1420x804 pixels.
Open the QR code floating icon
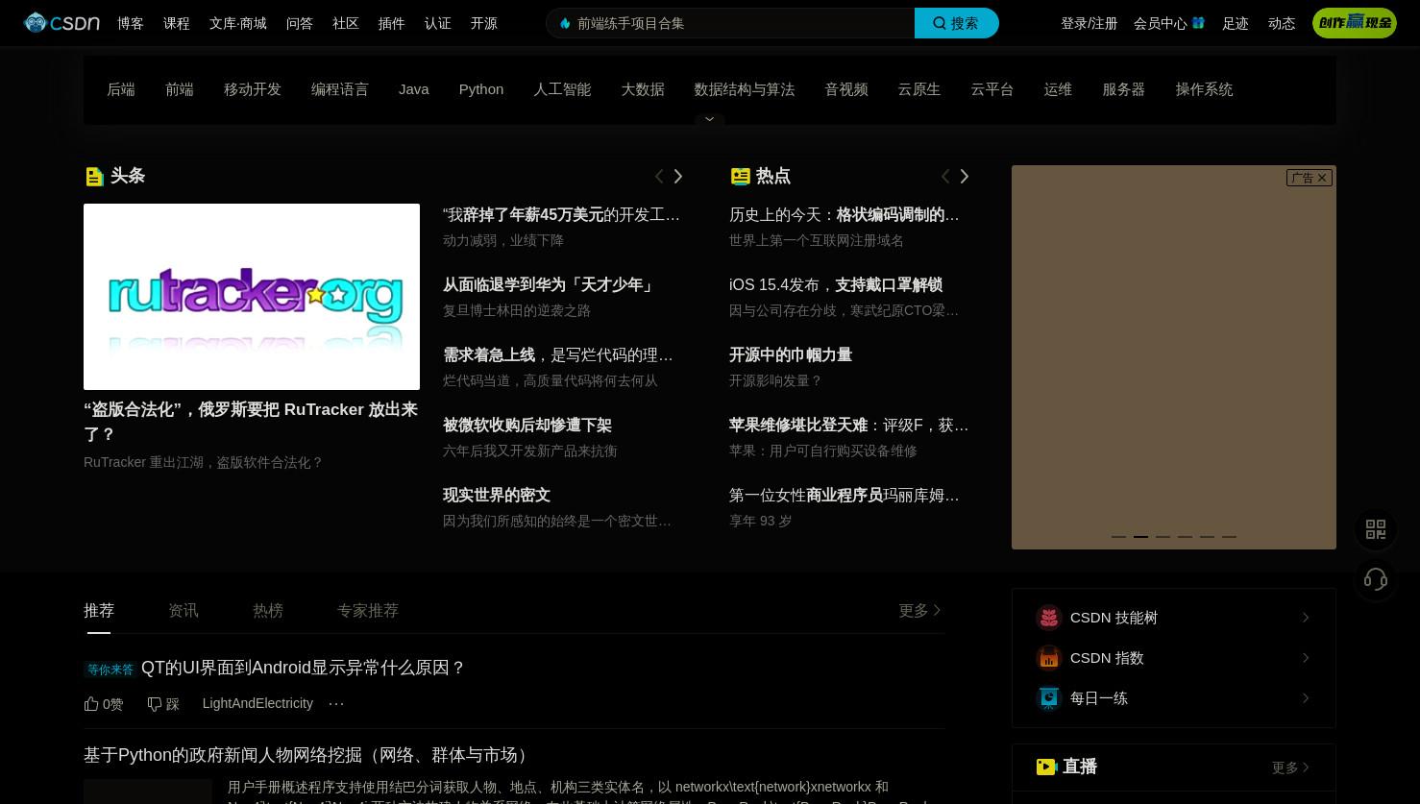tap(1376, 529)
